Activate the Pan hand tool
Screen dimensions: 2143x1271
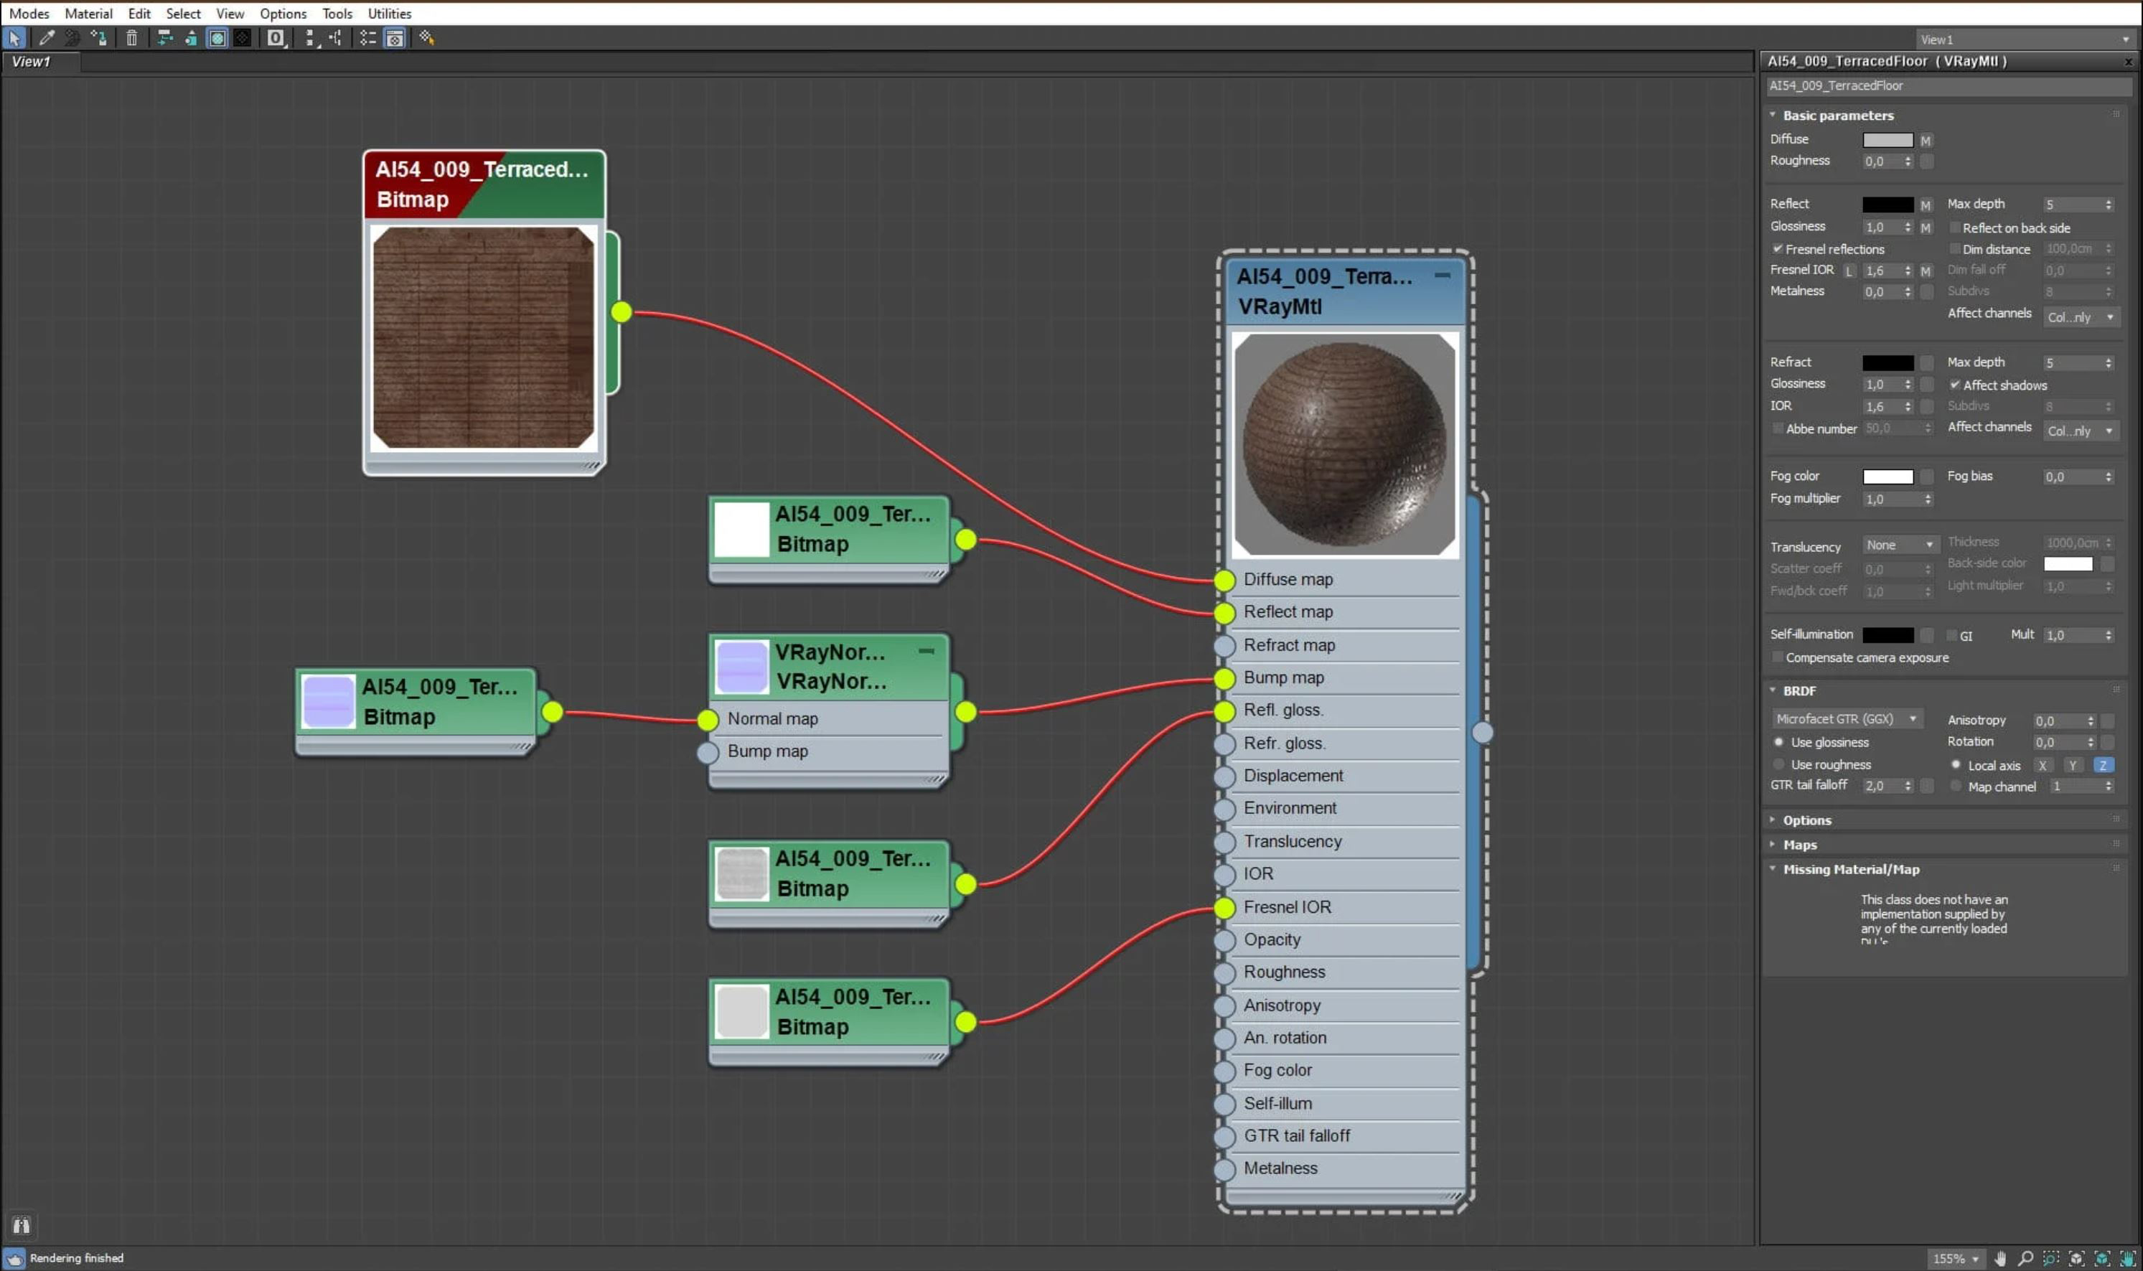(x=2000, y=1258)
